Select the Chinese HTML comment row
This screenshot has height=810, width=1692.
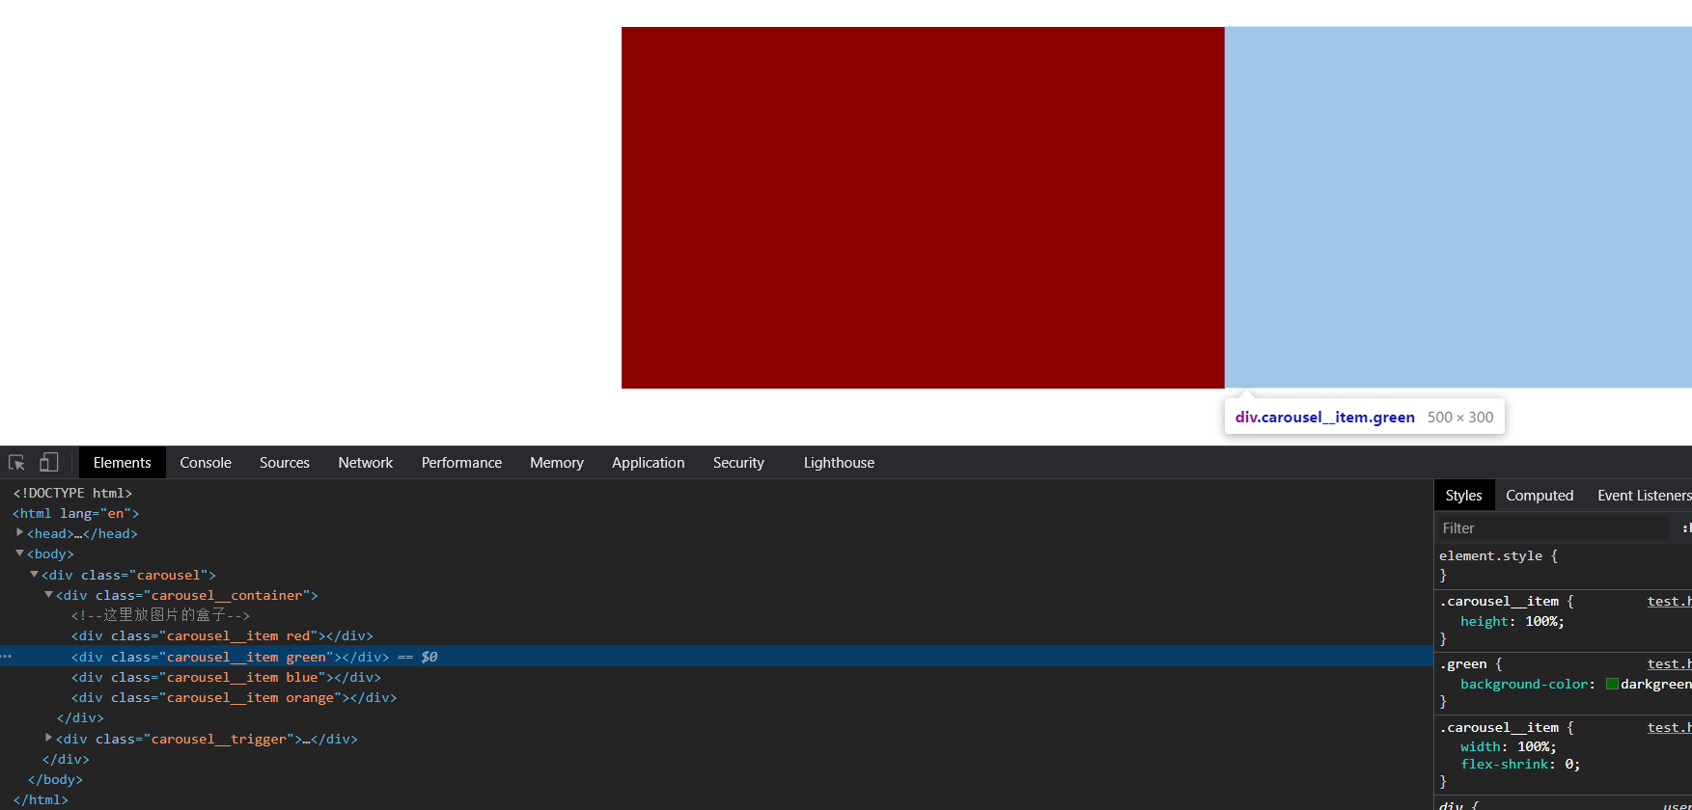(716, 615)
